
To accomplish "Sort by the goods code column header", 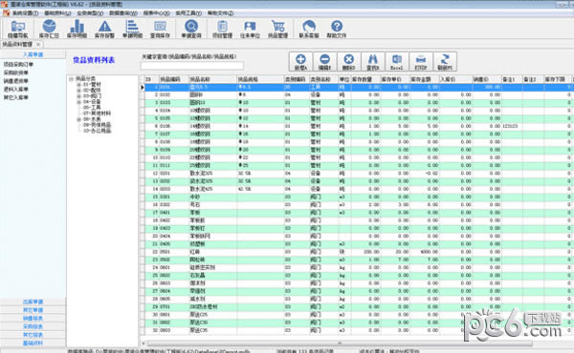I will [173, 79].
